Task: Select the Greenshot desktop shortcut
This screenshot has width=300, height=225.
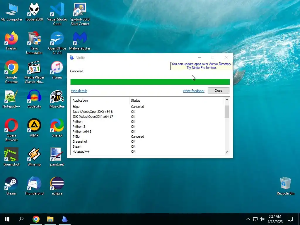Action: click(x=11, y=157)
